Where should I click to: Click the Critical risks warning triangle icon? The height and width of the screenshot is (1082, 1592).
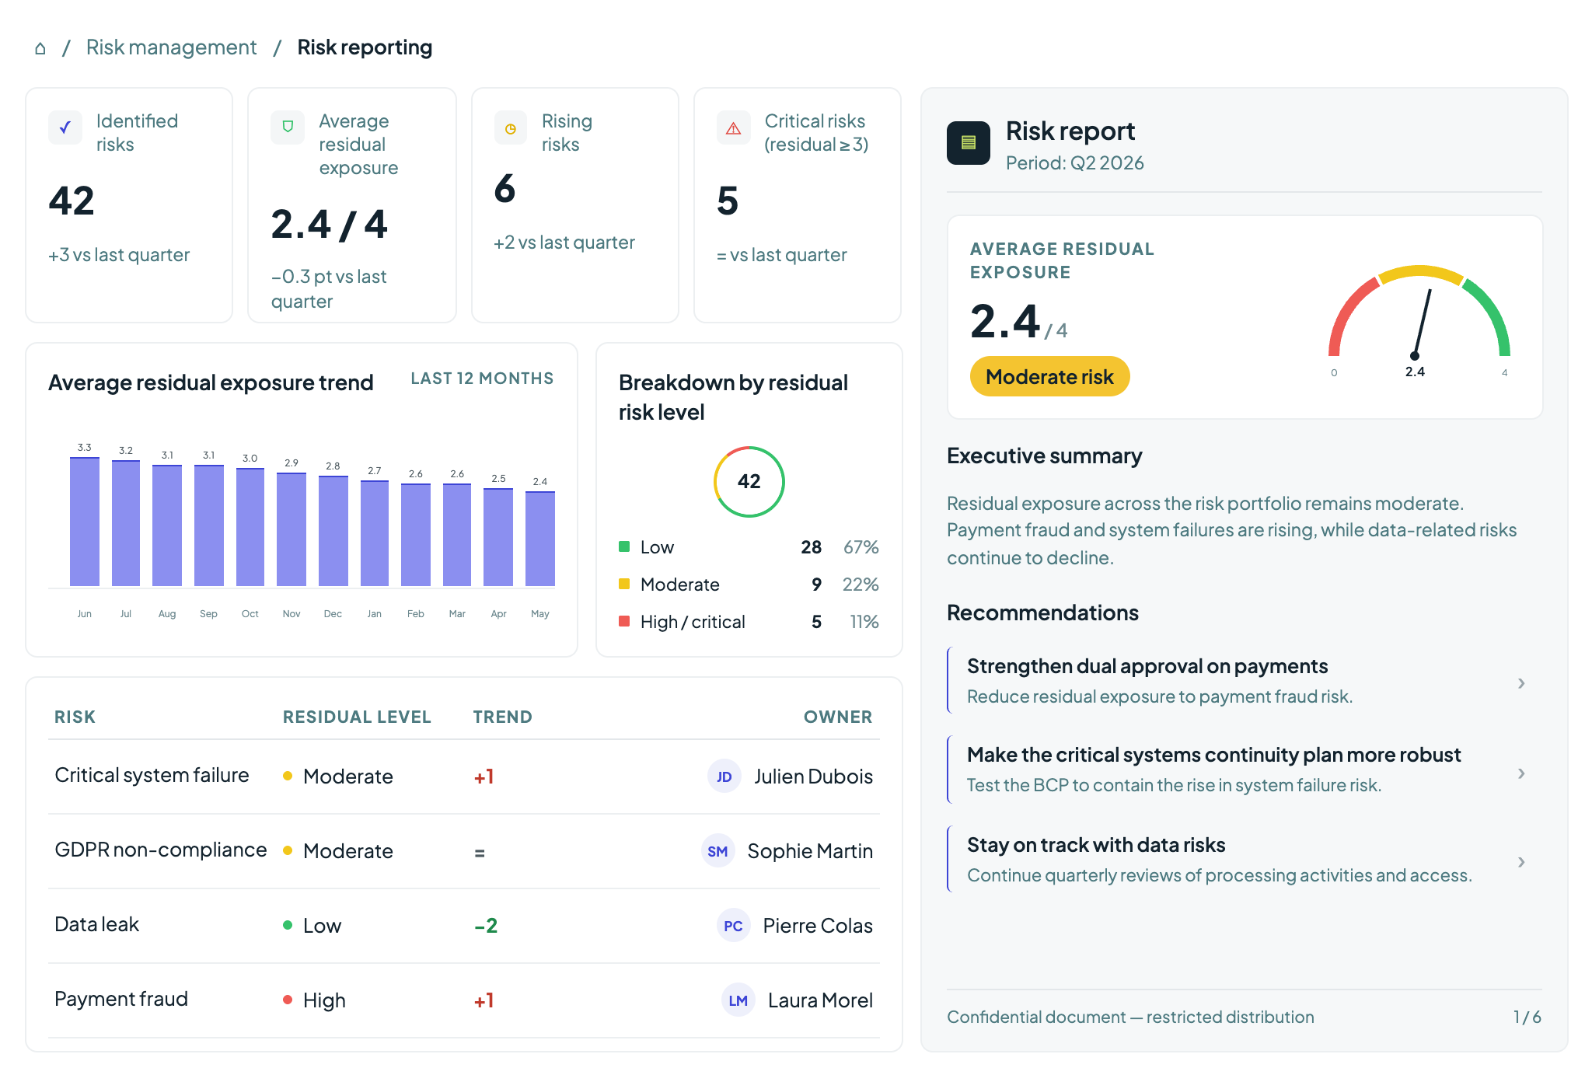tap(733, 127)
